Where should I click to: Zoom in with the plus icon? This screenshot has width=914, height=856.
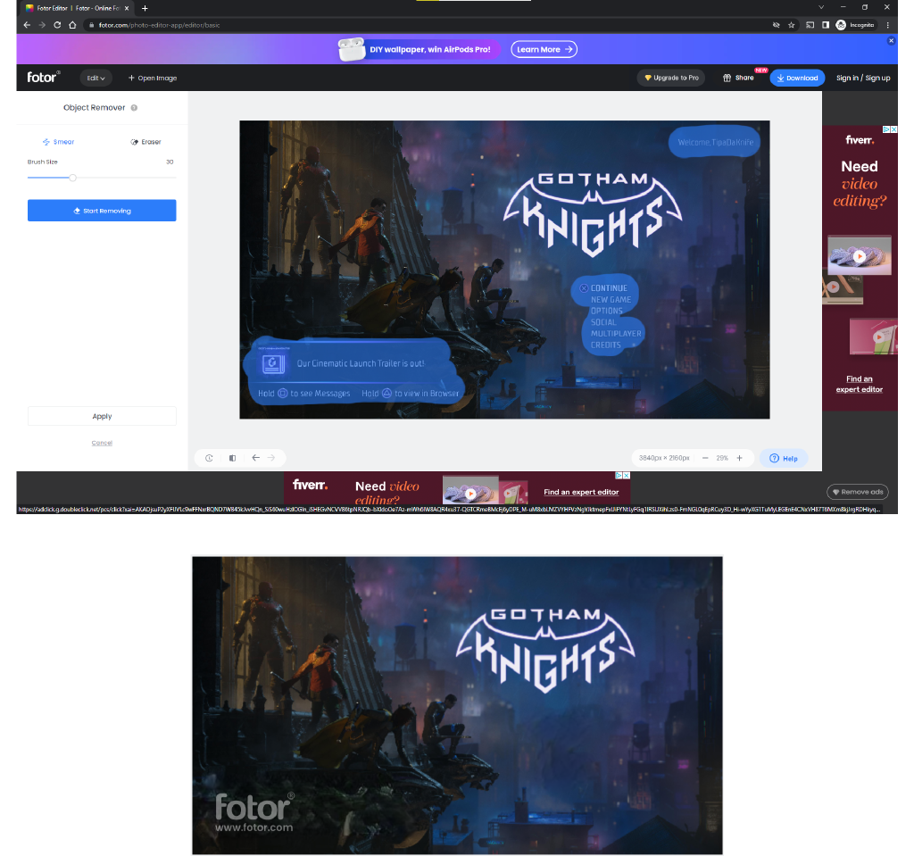click(x=739, y=458)
